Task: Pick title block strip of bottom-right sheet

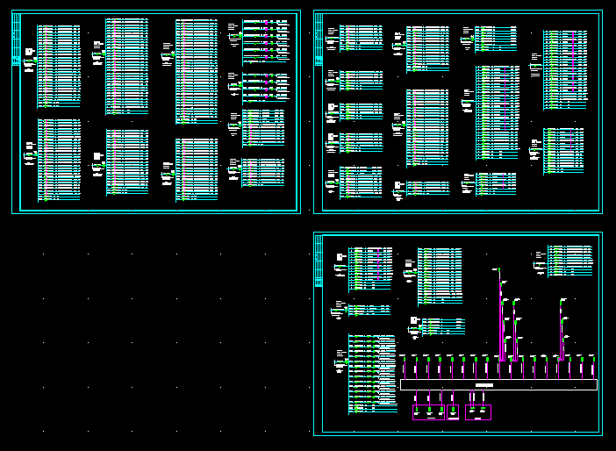Action: [x=319, y=261]
